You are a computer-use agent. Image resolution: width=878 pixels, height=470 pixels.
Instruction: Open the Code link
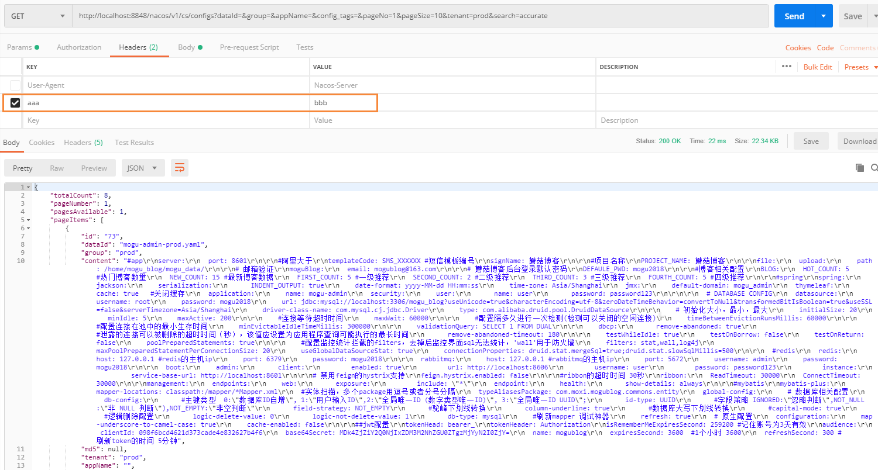pos(825,48)
